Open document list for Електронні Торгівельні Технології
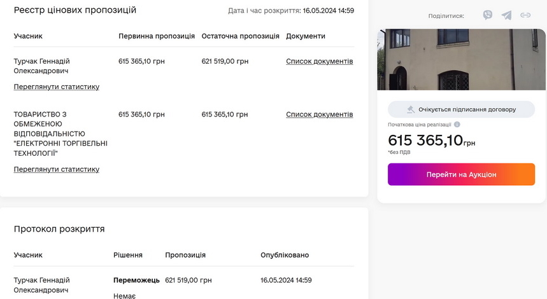The height and width of the screenshot is (299, 547). coord(319,115)
